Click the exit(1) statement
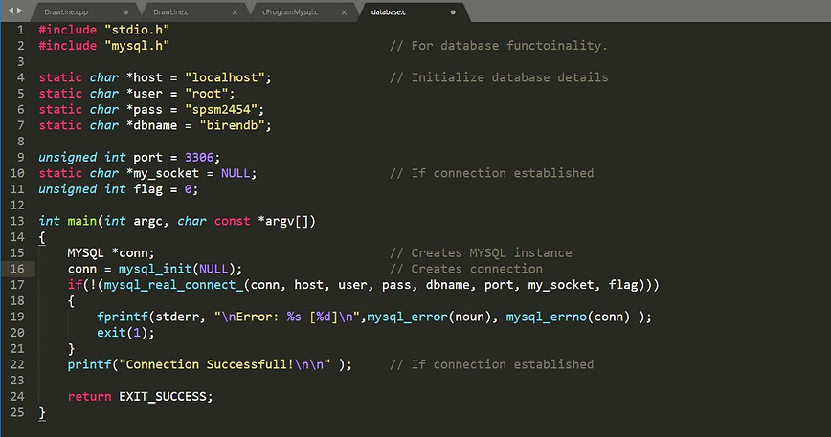Image resolution: width=831 pixels, height=437 pixels. (x=125, y=333)
